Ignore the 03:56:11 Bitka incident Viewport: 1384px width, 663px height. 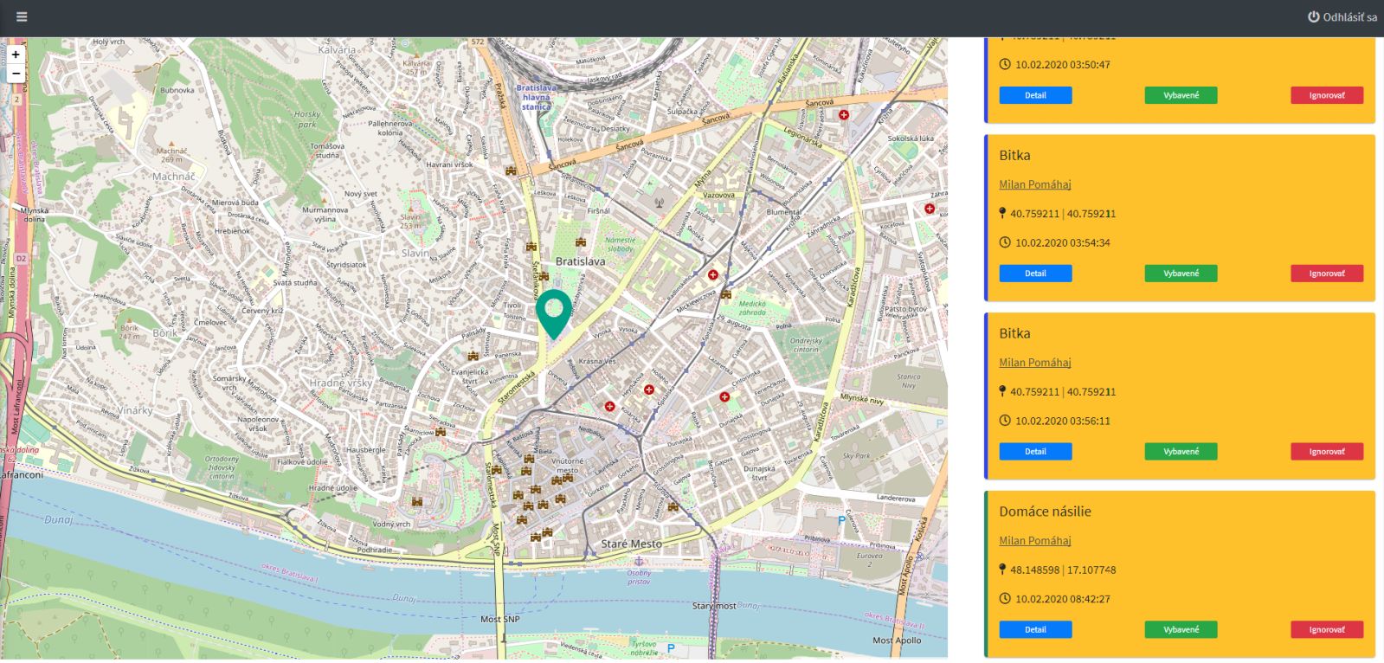click(x=1327, y=452)
